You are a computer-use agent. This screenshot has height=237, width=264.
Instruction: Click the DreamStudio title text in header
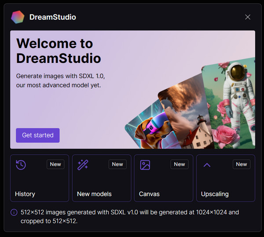(x=53, y=17)
